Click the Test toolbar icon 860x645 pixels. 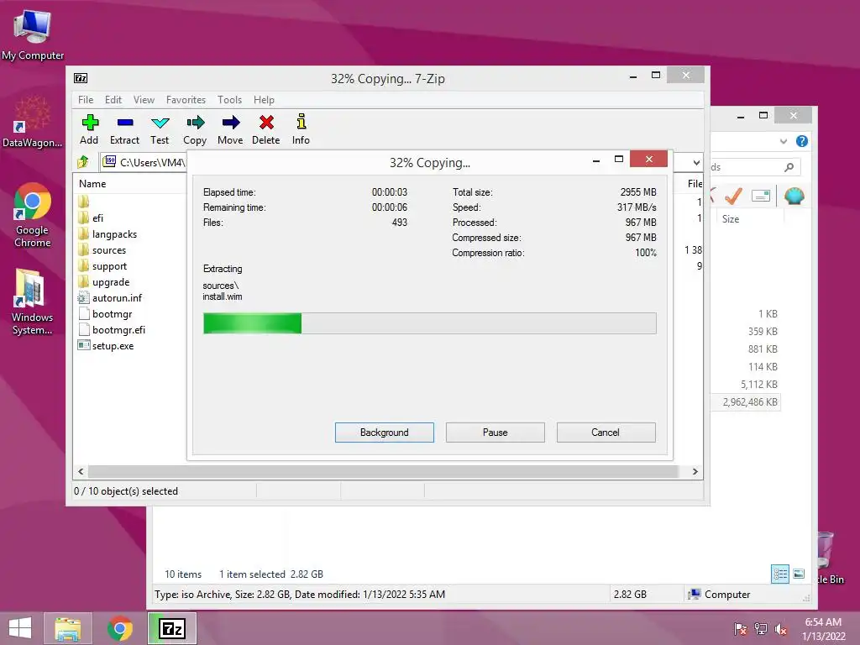pos(160,129)
